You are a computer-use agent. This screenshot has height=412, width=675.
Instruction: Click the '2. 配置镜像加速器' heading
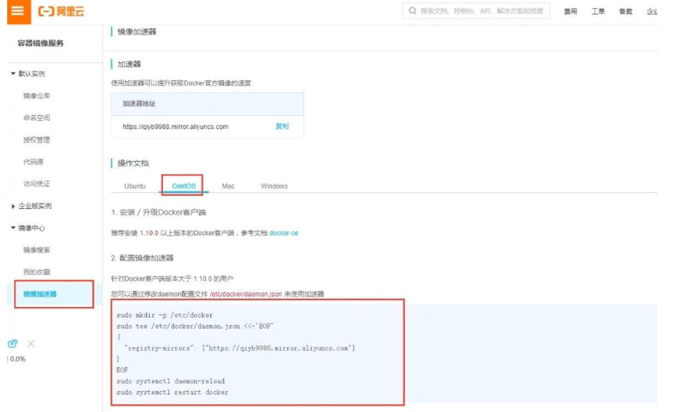[x=142, y=258]
